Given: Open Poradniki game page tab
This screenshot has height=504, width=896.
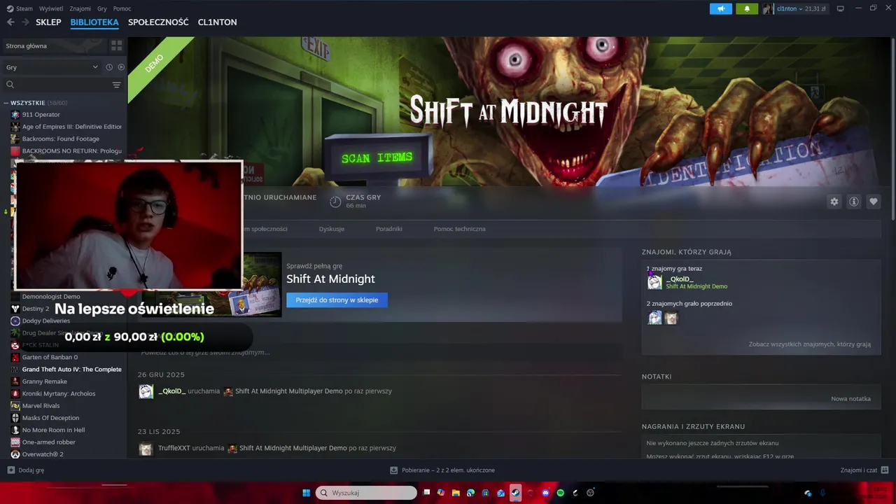Looking at the screenshot, I should click(x=388, y=229).
